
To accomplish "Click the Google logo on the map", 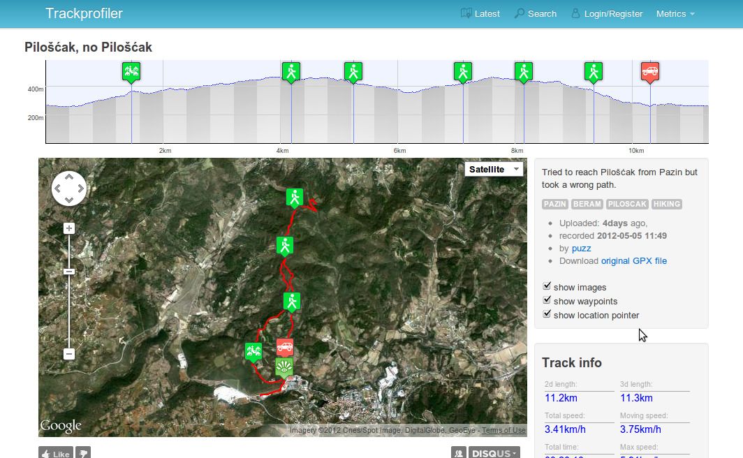I will pyautogui.click(x=61, y=425).
